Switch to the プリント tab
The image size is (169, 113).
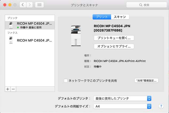101,17
